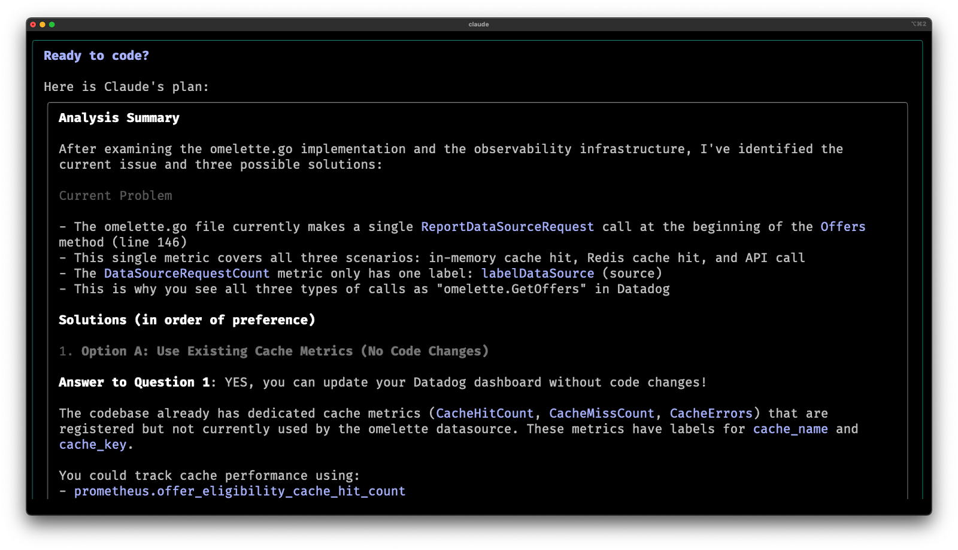Image resolution: width=958 pixels, height=550 pixels.
Task: Click the claude title in the title bar
Action: (x=478, y=25)
